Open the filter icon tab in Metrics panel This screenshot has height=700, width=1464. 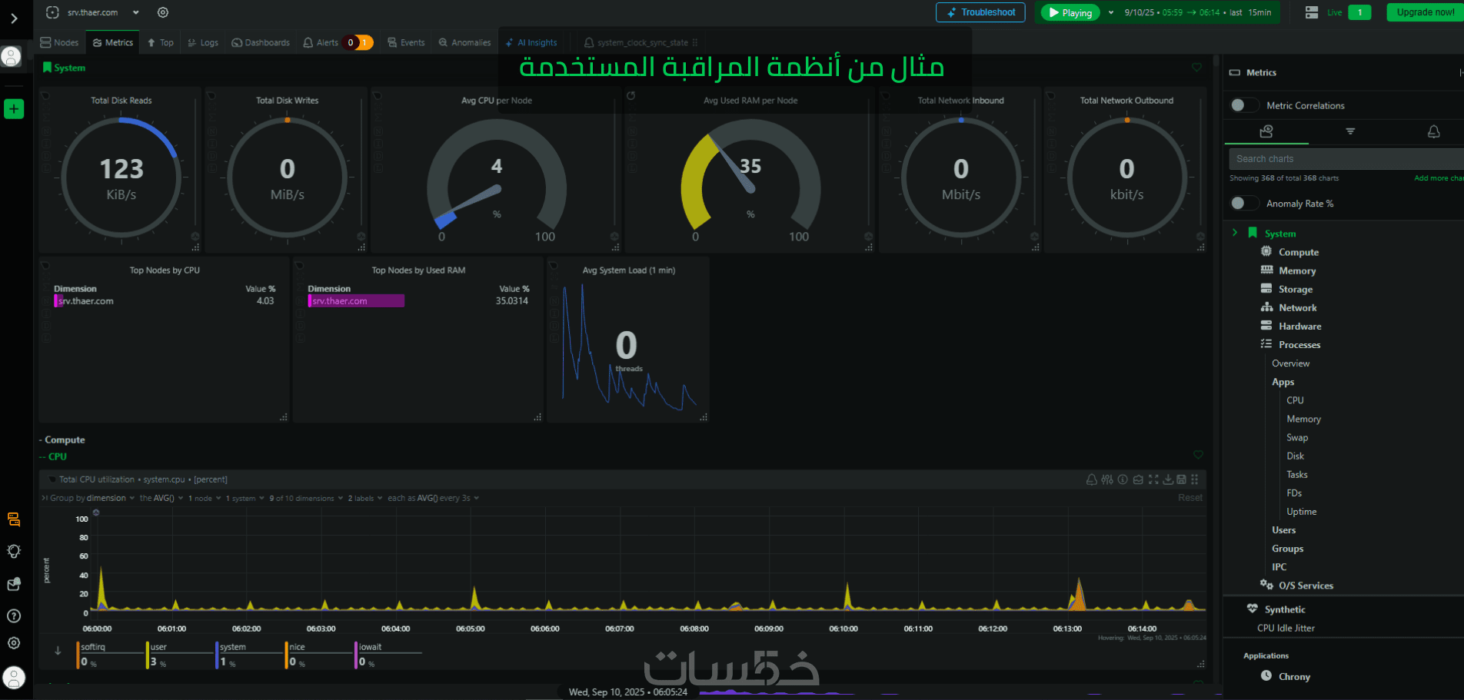coord(1350,131)
